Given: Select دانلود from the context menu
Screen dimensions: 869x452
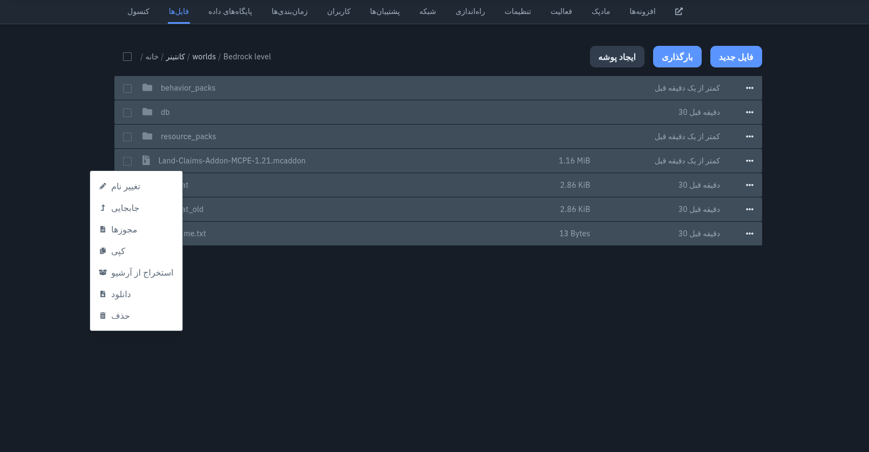Looking at the screenshot, I should click(136, 294).
